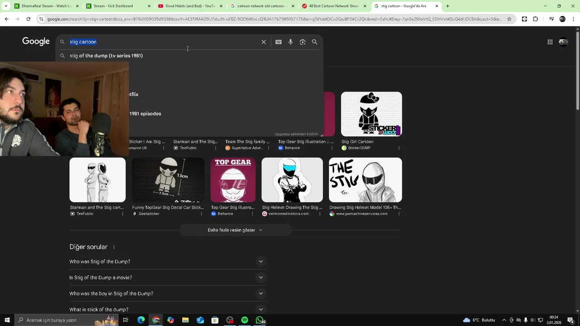Click the page vertical scrollbar
580x326 pixels.
point(577,170)
